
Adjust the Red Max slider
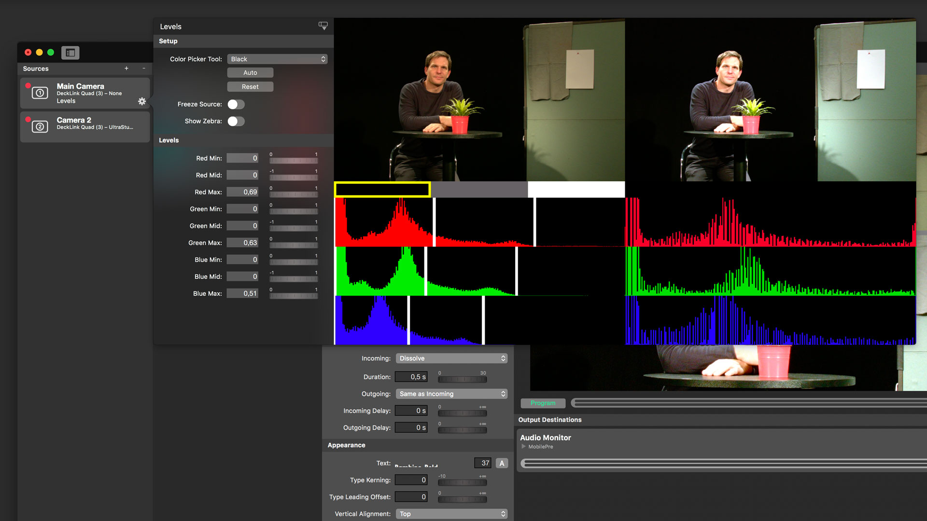294,194
